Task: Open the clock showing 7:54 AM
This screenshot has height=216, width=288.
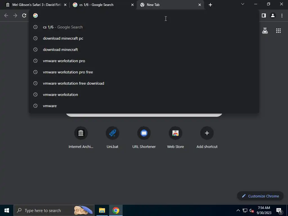Action: (x=264, y=210)
